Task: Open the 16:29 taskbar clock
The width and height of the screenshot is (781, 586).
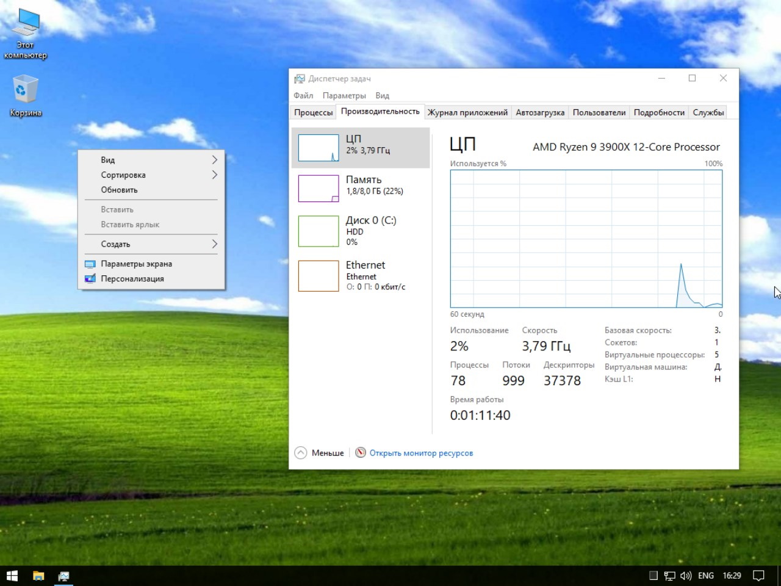Action: tap(732, 576)
